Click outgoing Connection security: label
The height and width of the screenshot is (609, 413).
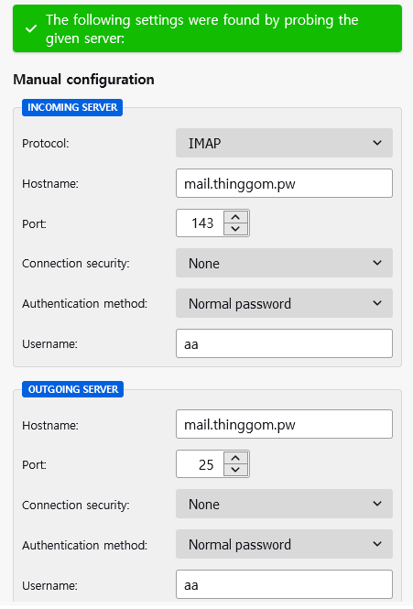(x=76, y=505)
